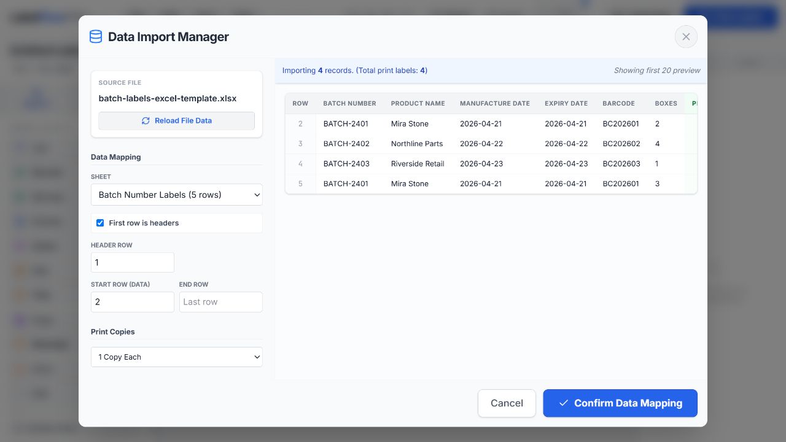
Task: Click the BATCH NUMBER column header
Action: pos(349,103)
